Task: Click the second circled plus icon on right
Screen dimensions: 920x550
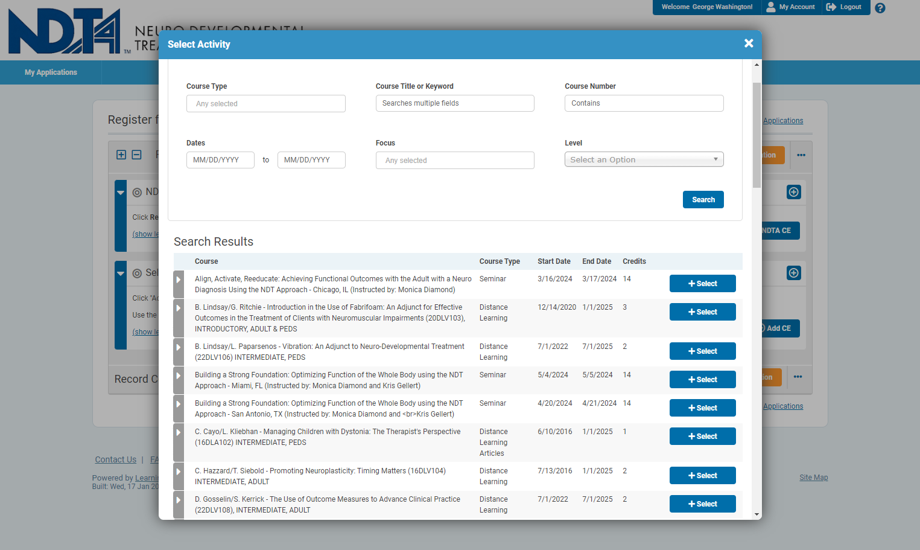Action: (x=794, y=273)
